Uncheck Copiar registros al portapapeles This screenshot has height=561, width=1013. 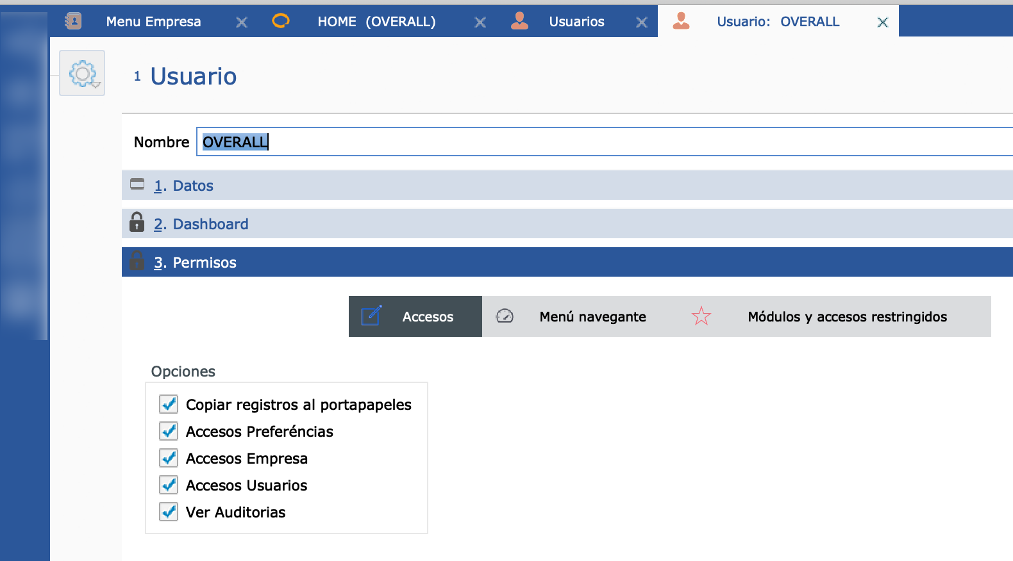tap(169, 405)
